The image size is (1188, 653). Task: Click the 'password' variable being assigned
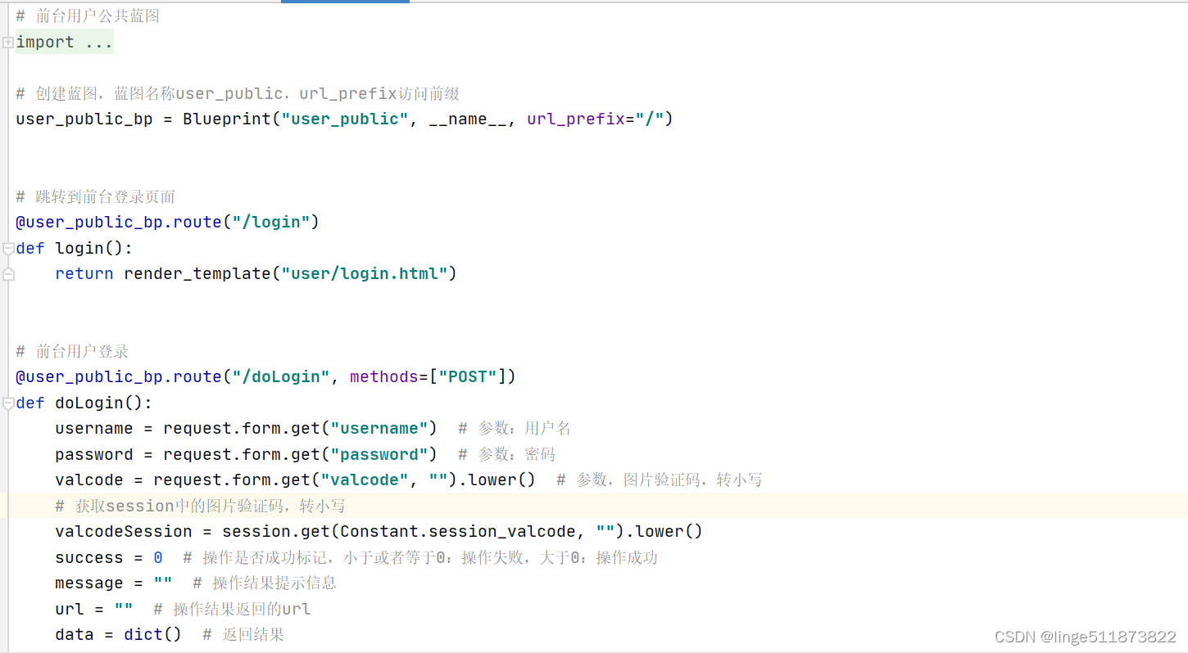94,454
